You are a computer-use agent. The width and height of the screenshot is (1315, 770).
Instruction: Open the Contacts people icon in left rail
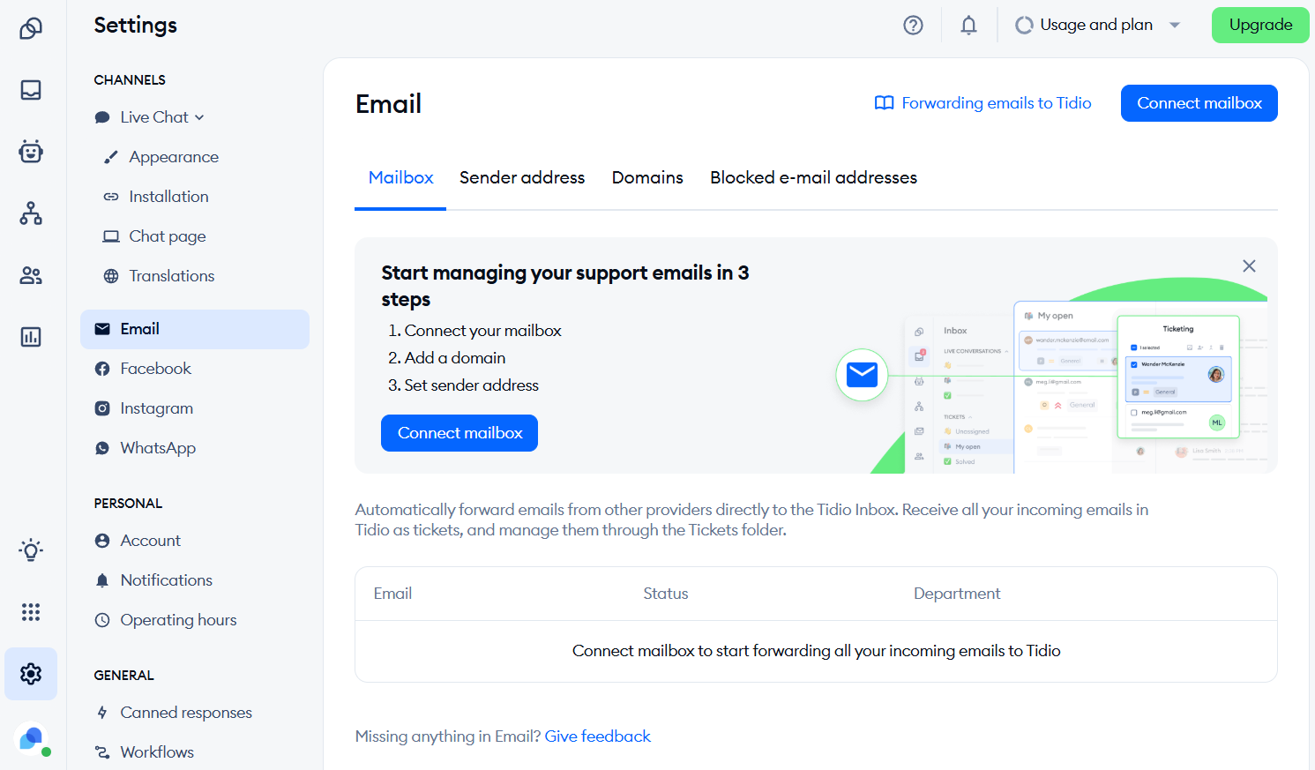click(x=31, y=275)
